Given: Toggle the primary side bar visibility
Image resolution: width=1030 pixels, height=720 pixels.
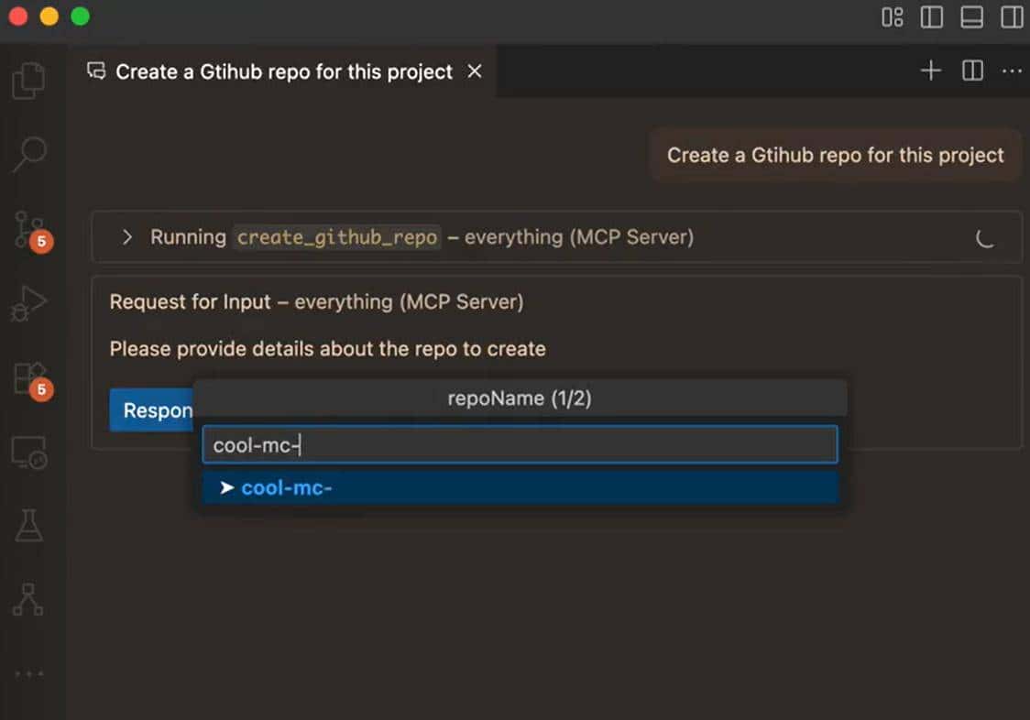Looking at the screenshot, I should tap(931, 16).
